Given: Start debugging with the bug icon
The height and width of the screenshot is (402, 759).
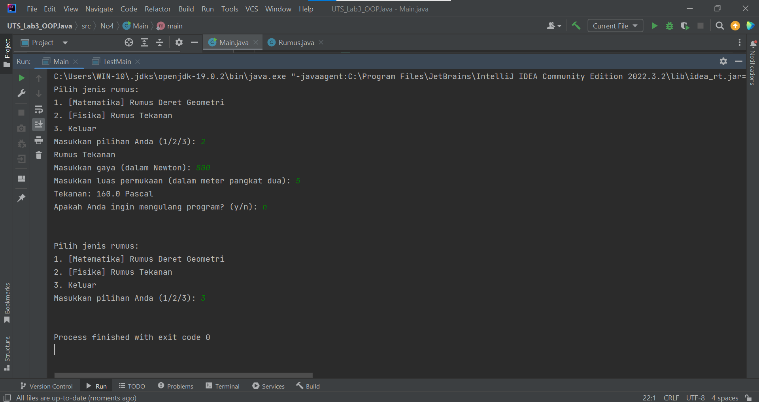Looking at the screenshot, I should point(670,26).
